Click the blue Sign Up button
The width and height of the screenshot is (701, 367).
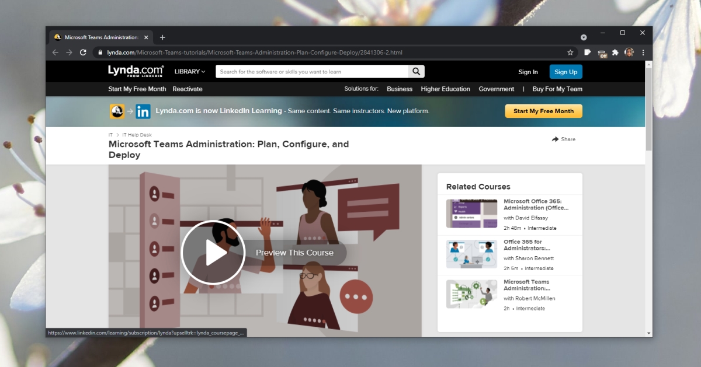click(565, 72)
